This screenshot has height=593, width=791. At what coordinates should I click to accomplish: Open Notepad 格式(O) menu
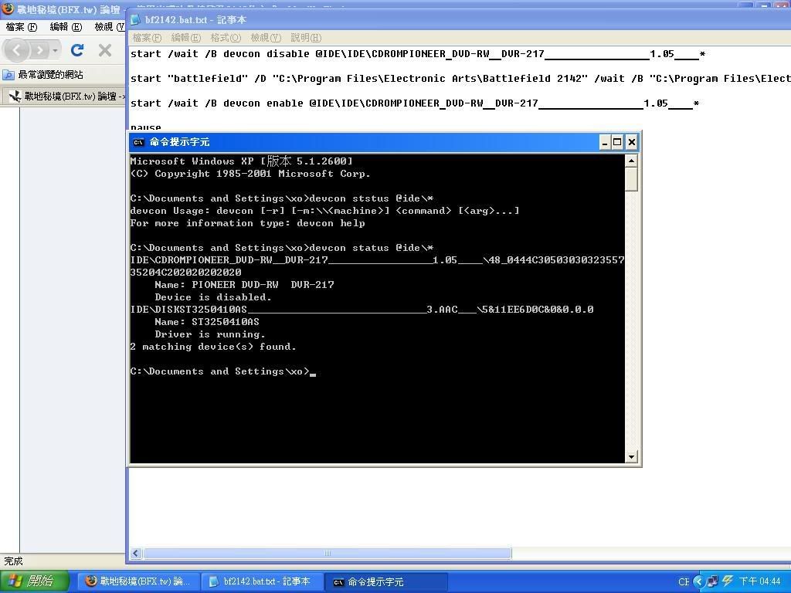tap(226, 37)
